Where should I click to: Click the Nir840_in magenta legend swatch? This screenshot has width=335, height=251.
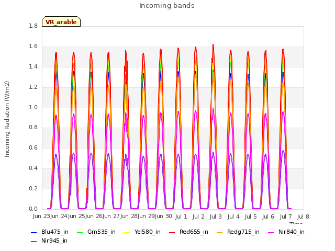tap(271, 232)
